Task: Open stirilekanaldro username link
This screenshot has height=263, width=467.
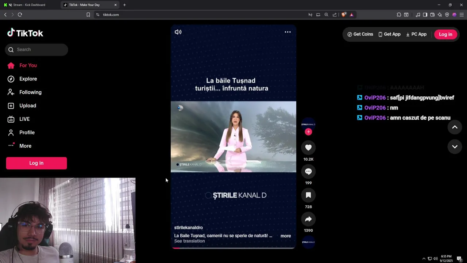Action: 188,228
